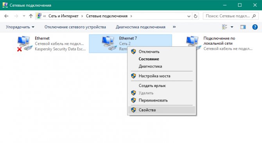Click shield icon next to Свойства
Viewport: 262px width, 143px height.
pos(133,110)
